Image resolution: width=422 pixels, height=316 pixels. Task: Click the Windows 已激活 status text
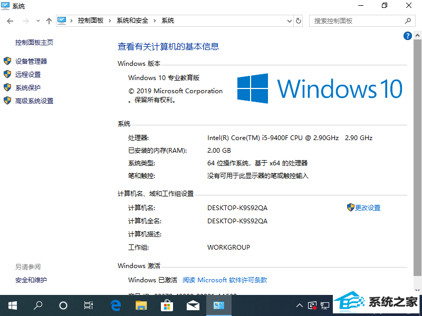[152, 280]
